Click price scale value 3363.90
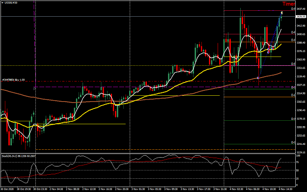The height and width of the screenshot is (192, 307). 301,59
